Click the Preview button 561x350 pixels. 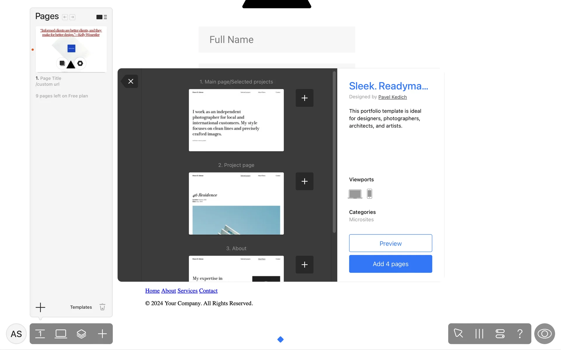[x=390, y=243]
